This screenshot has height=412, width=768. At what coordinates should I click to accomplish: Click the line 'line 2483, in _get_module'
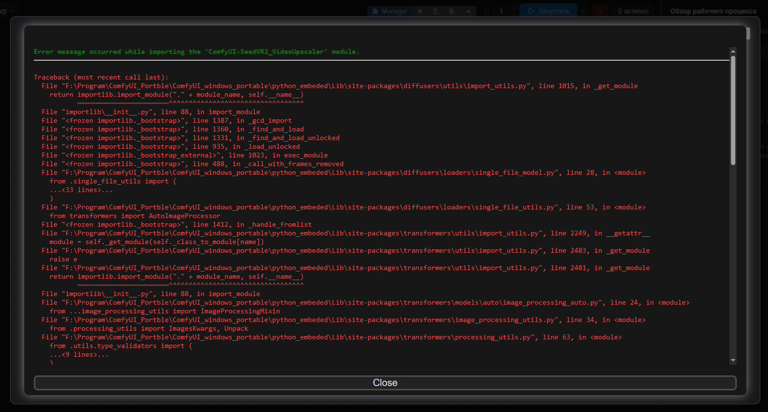pos(346,250)
